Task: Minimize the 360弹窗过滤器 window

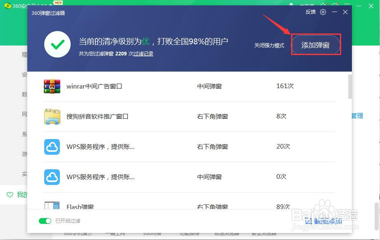Action: pos(335,12)
